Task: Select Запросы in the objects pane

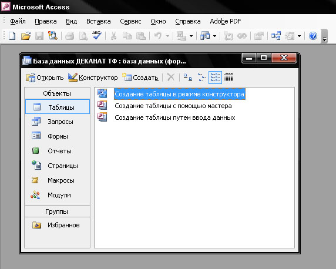Action: pyautogui.click(x=58, y=122)
